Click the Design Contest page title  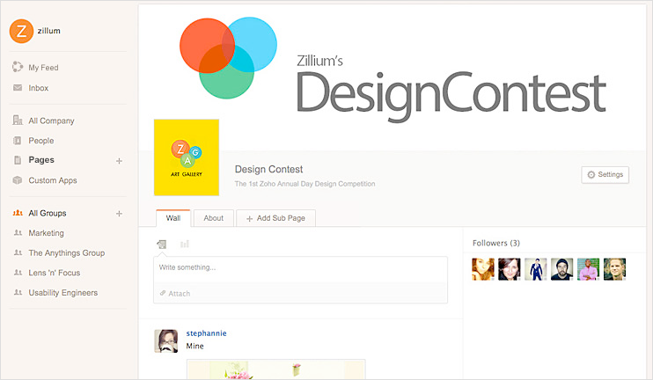pos(268,170)
